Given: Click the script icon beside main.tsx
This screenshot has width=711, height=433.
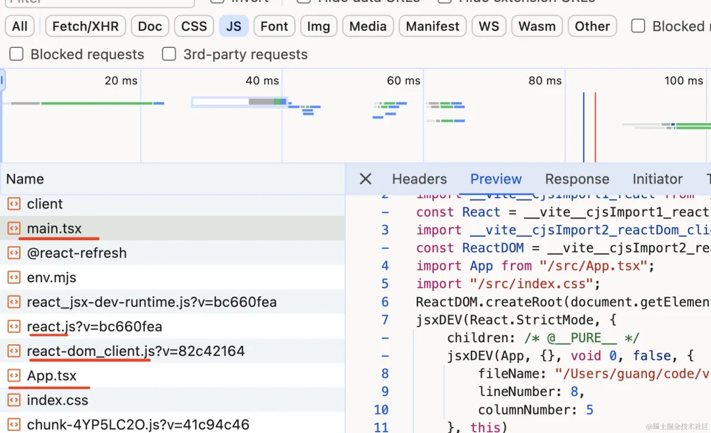Looking at the screenshot, I should coord(14,228).
